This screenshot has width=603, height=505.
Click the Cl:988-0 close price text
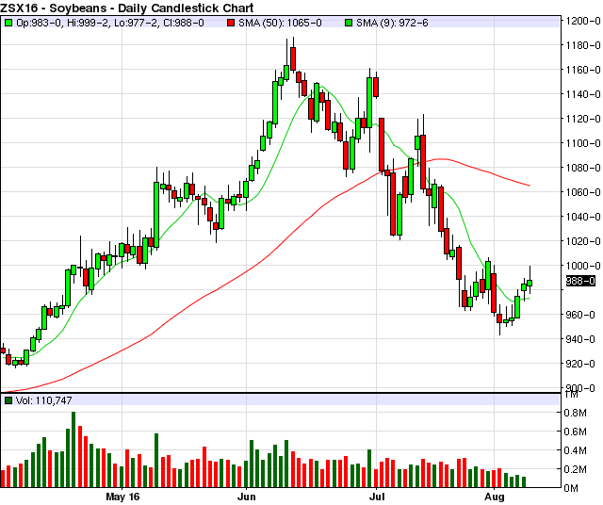pyautogui.click(x=184, y=23)
